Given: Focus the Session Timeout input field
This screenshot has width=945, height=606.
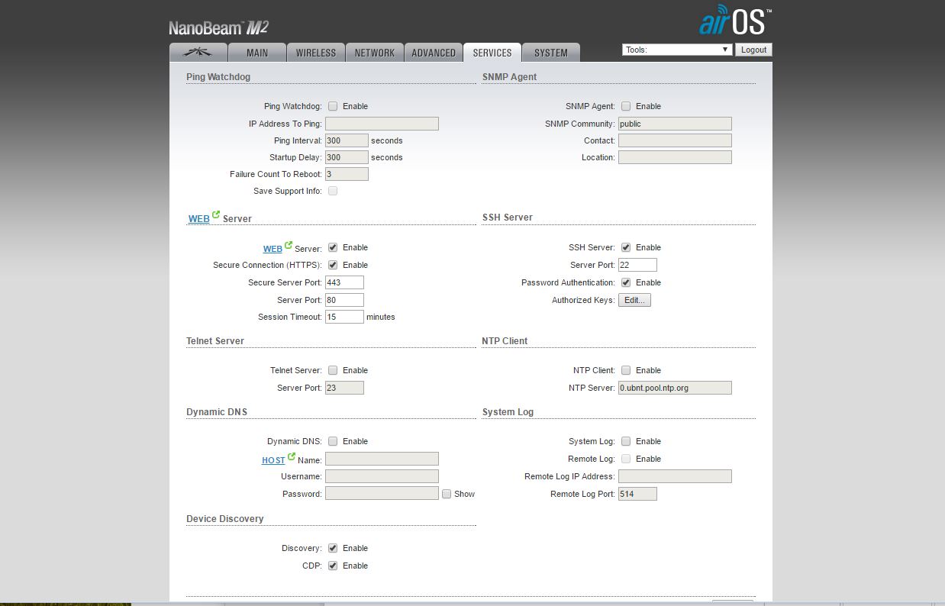Looking at the screenshot, I should [344, 317].
